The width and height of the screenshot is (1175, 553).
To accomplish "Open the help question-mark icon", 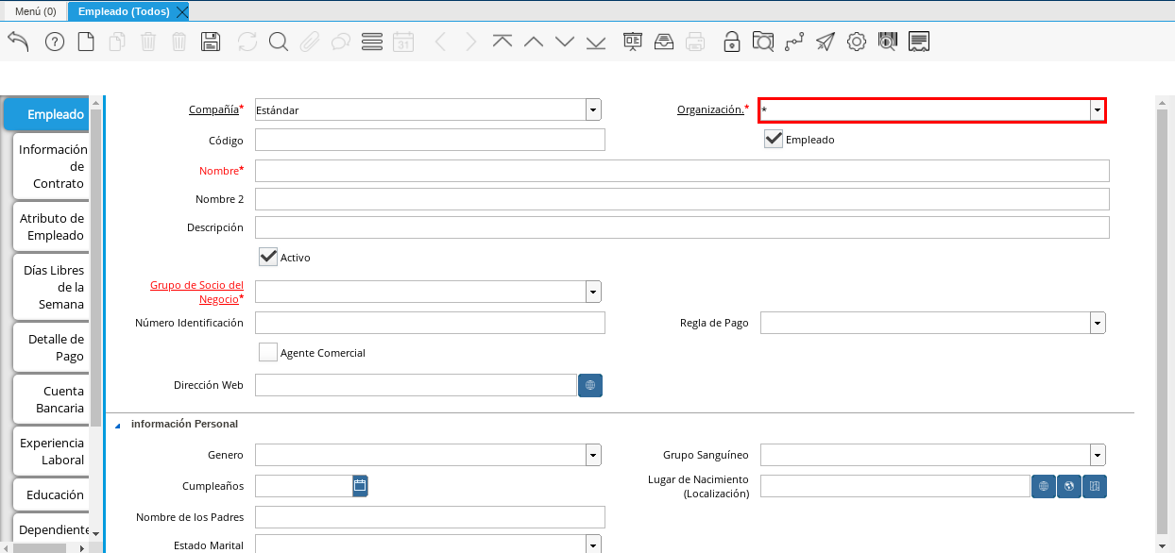I will [55, 42].
